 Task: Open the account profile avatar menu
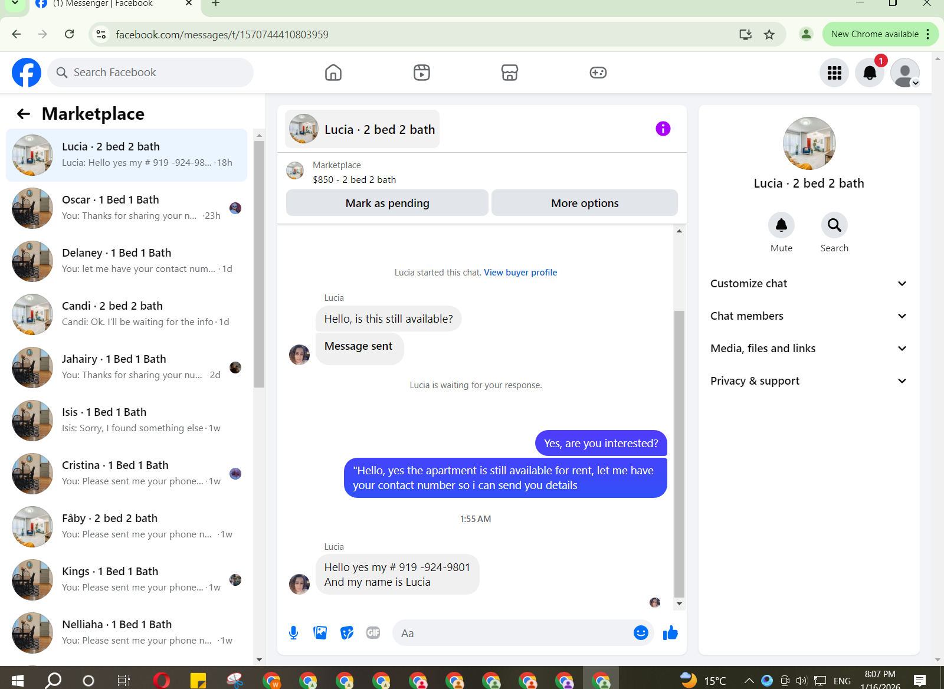coord(905,73)
